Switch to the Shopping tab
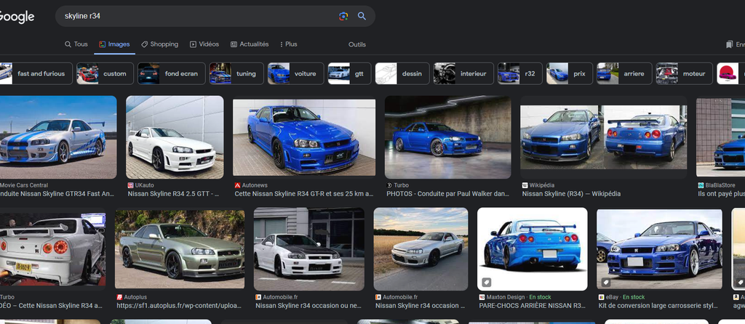 pos(159,44)
